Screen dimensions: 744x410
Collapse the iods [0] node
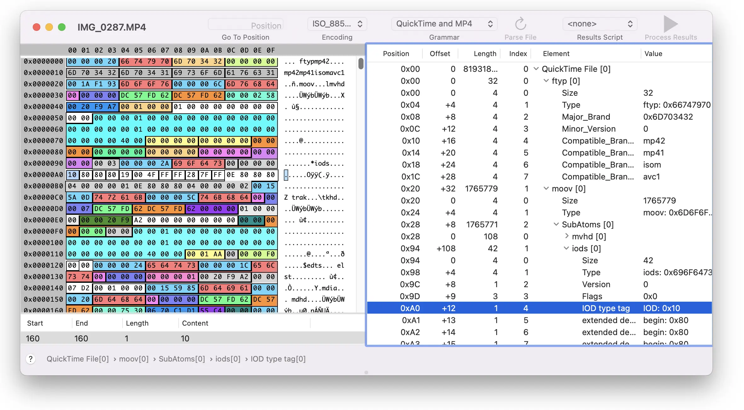pyautogui.click(x=566, y=248)
